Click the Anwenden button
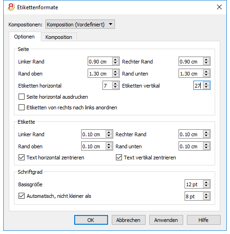The image size is (230, 234). click(x=166, y=220)
